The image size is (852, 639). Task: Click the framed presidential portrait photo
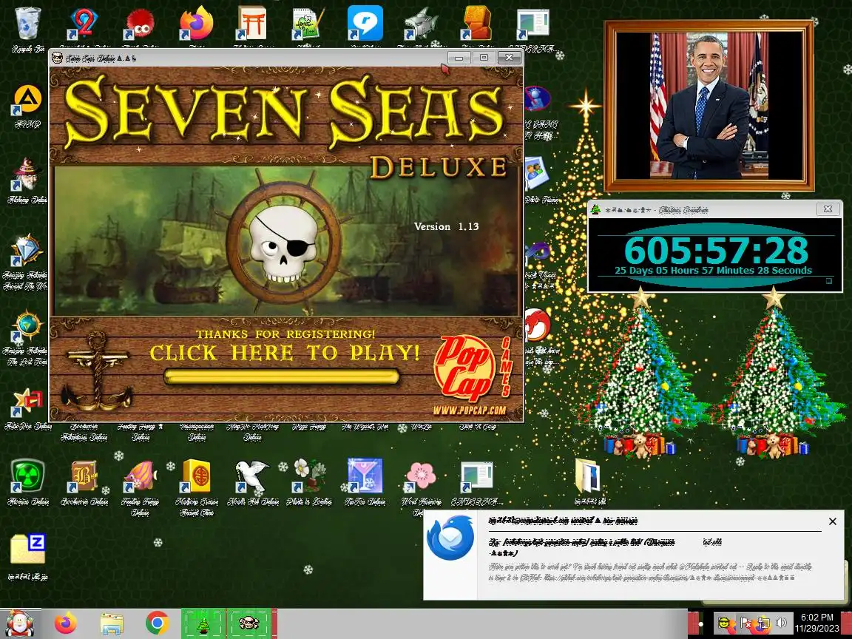coord(709,106)
